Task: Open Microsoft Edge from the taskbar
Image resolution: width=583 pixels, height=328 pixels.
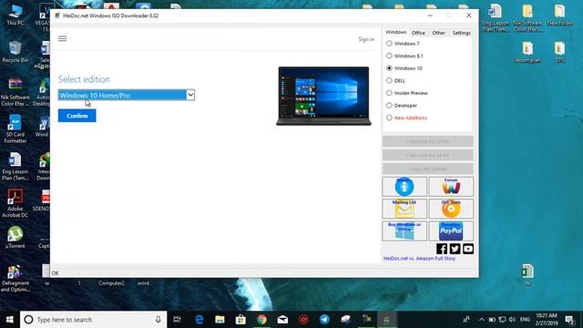Action: click(x=199, y=320)
